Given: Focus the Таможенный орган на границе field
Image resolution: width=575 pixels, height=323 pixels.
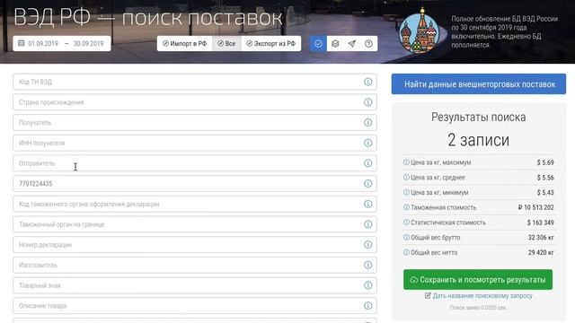Looking at the screenshot, I should [195, 224].
